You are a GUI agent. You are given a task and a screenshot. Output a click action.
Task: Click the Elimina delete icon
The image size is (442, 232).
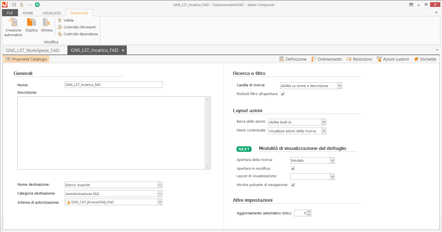coord(47,22)
